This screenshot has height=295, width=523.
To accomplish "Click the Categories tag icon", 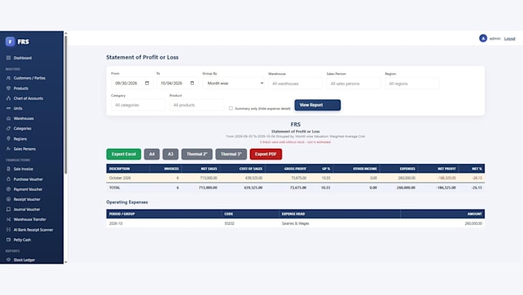I will [8, 129].
